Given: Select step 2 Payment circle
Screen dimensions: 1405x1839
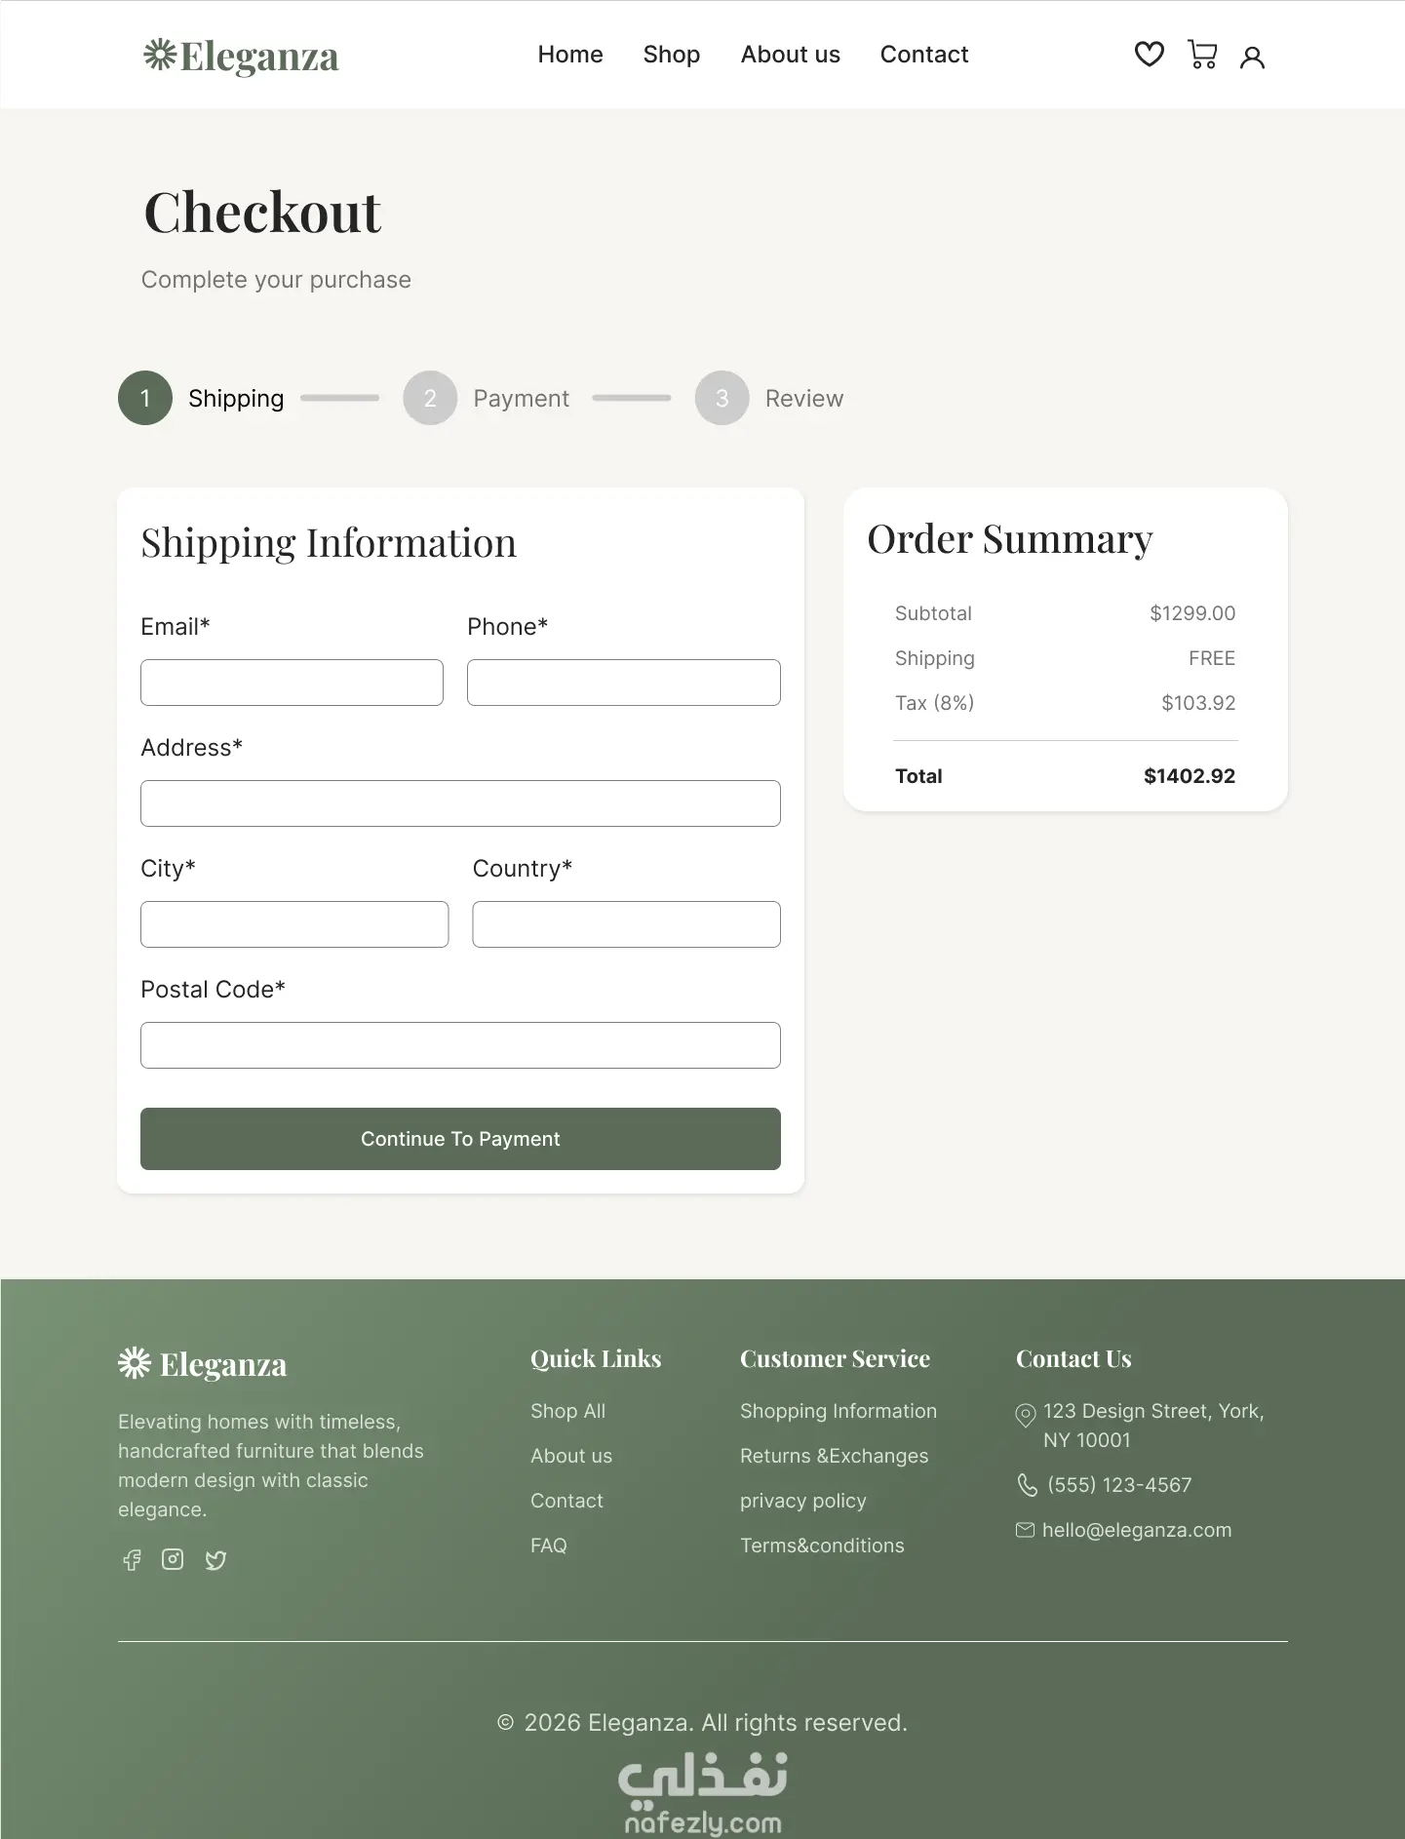Looking at the screenshot, I should [x=430, y=398].
